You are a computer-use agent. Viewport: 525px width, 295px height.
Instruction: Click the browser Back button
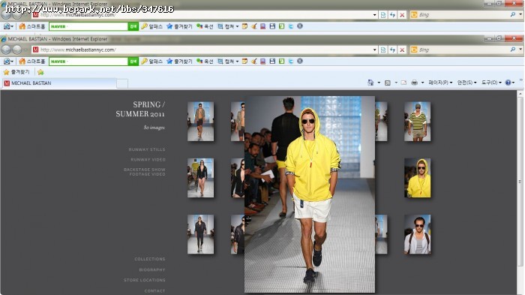click(6, 50)
